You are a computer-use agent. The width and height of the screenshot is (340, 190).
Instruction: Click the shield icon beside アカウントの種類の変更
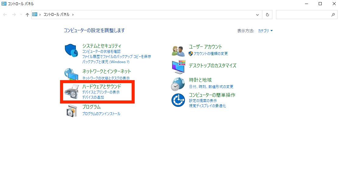coord(191,53)
